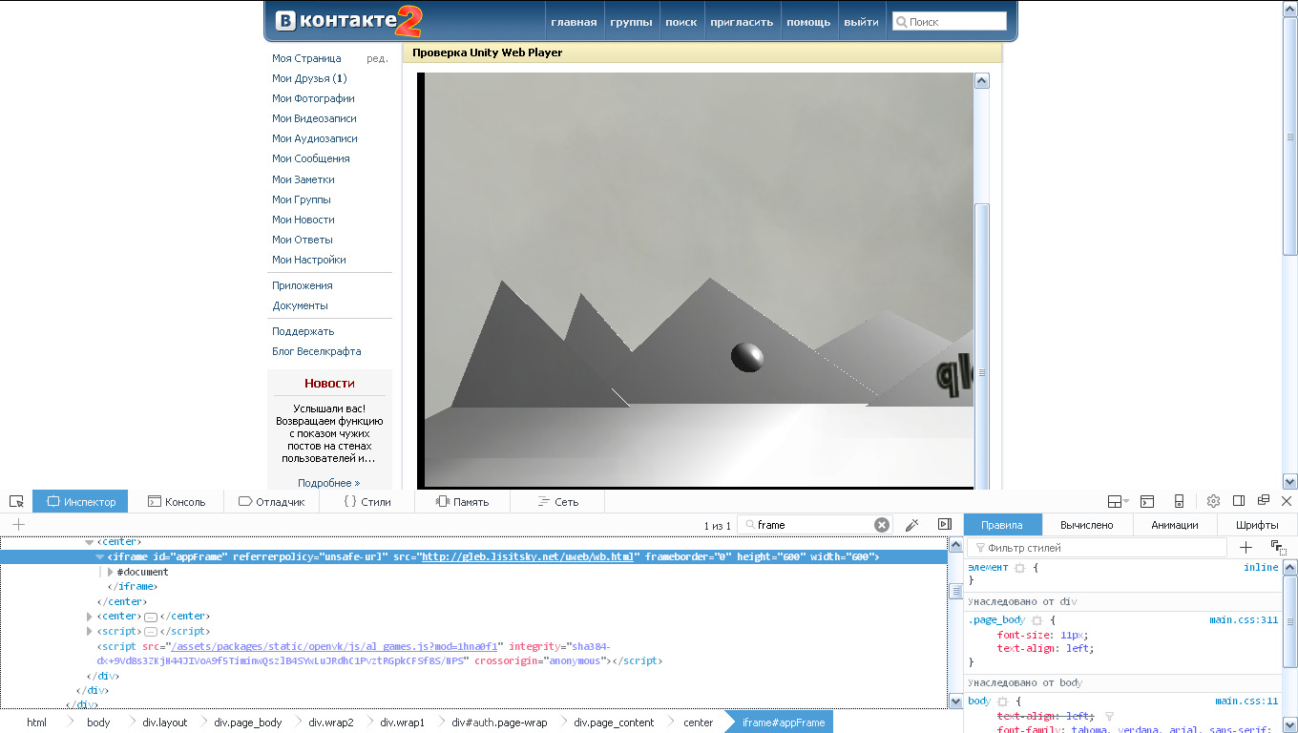
Task: Click the selector highlighter icon next to .page_body
Action: [x=1036, y=620]
